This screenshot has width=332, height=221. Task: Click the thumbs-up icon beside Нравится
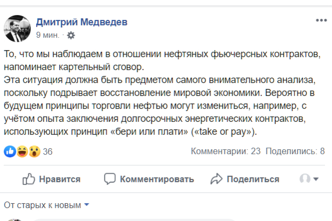pyautogui.click(x=29, y=179)
